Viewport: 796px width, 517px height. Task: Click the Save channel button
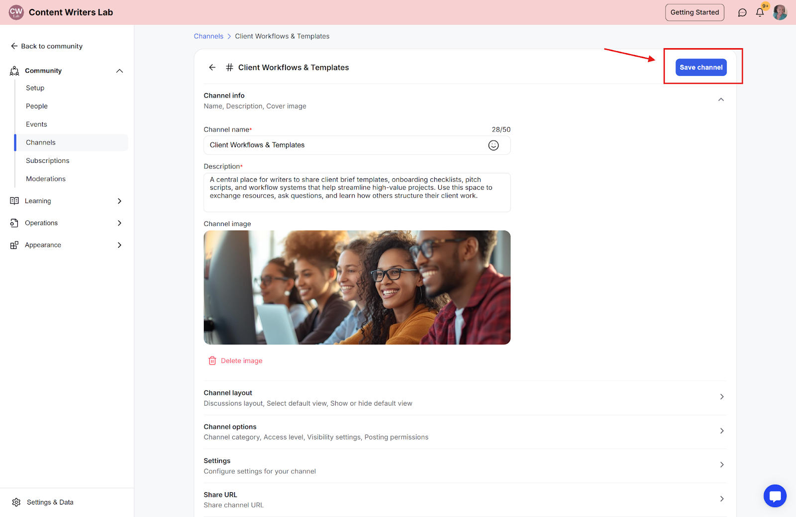coord(701,68)
